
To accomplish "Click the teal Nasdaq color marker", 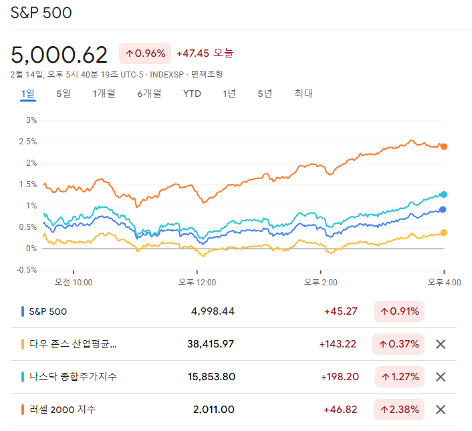I will point(23,377).
